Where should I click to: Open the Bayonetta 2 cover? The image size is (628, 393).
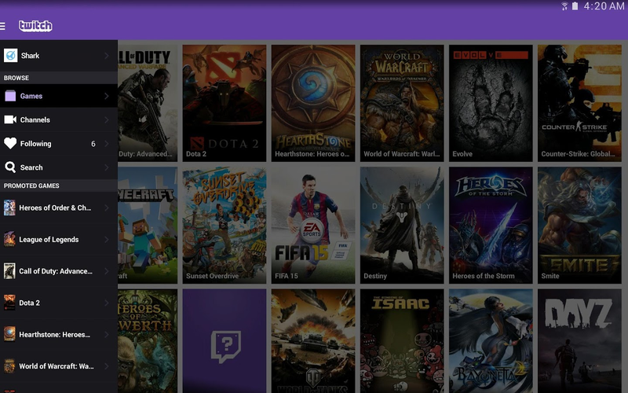pyautogui.click(x=491, y=341)
